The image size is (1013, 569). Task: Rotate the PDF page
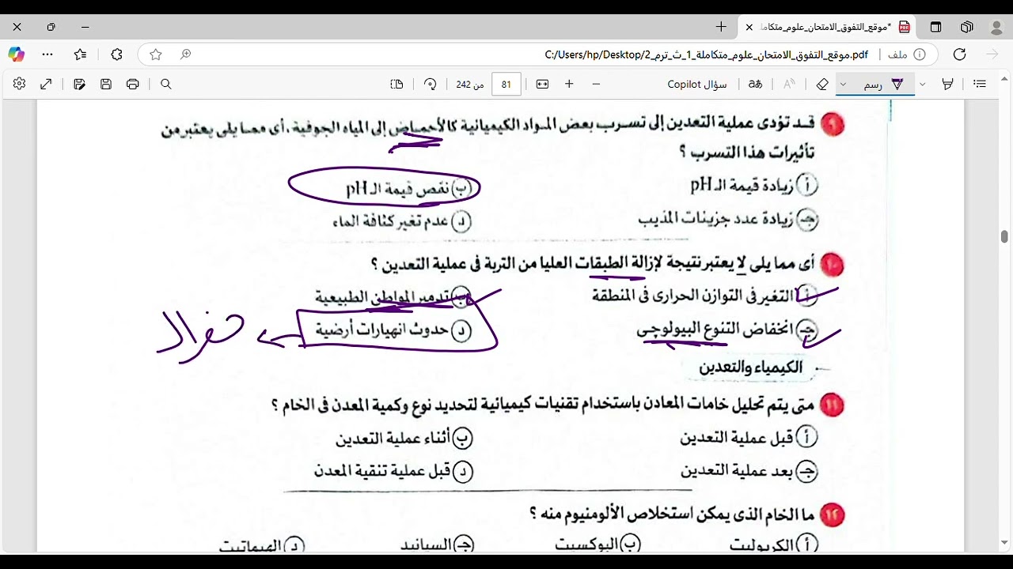(430, 84)
